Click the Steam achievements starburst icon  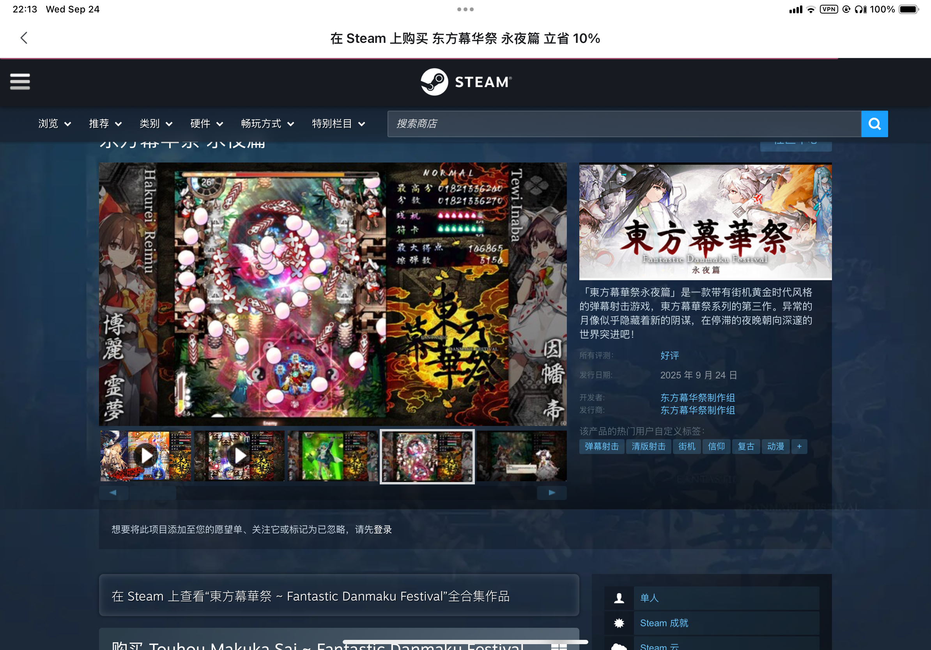tap(619, 623)
